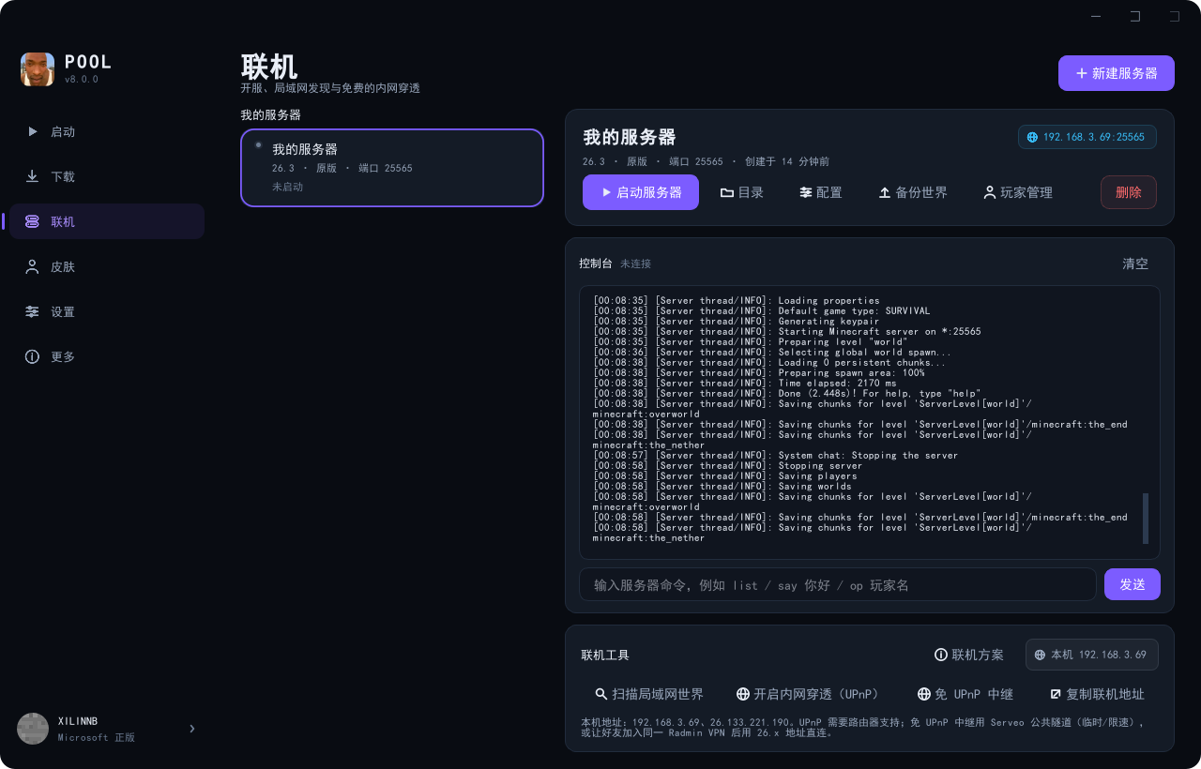Click the 未启动 status in the server card

pos(287,187)
